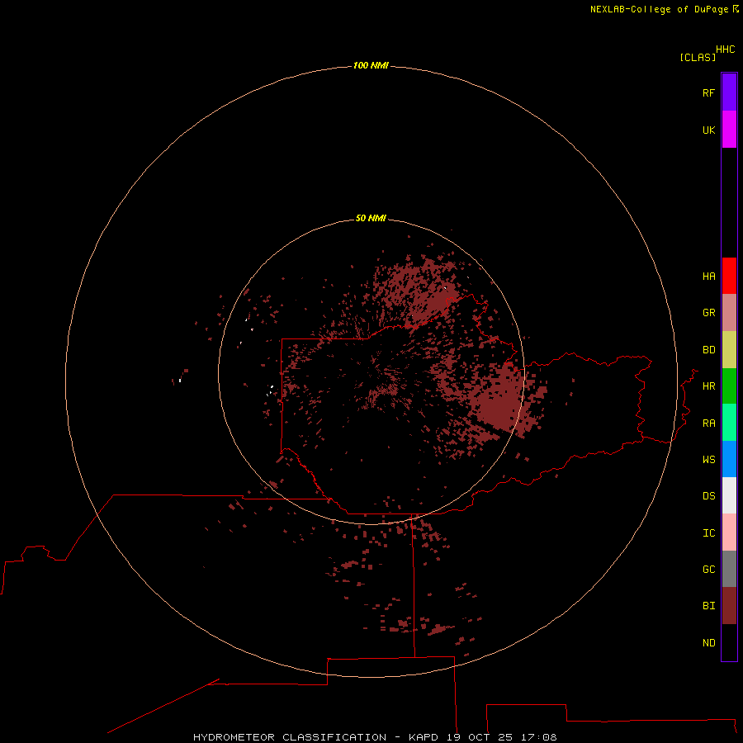Click the DS legend label
The width and height of the screenshot is (743, 743).
(708, 495)
